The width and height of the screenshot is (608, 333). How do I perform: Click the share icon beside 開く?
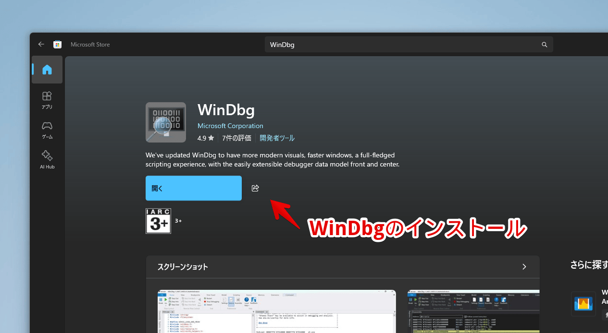(x=255, y=188)
